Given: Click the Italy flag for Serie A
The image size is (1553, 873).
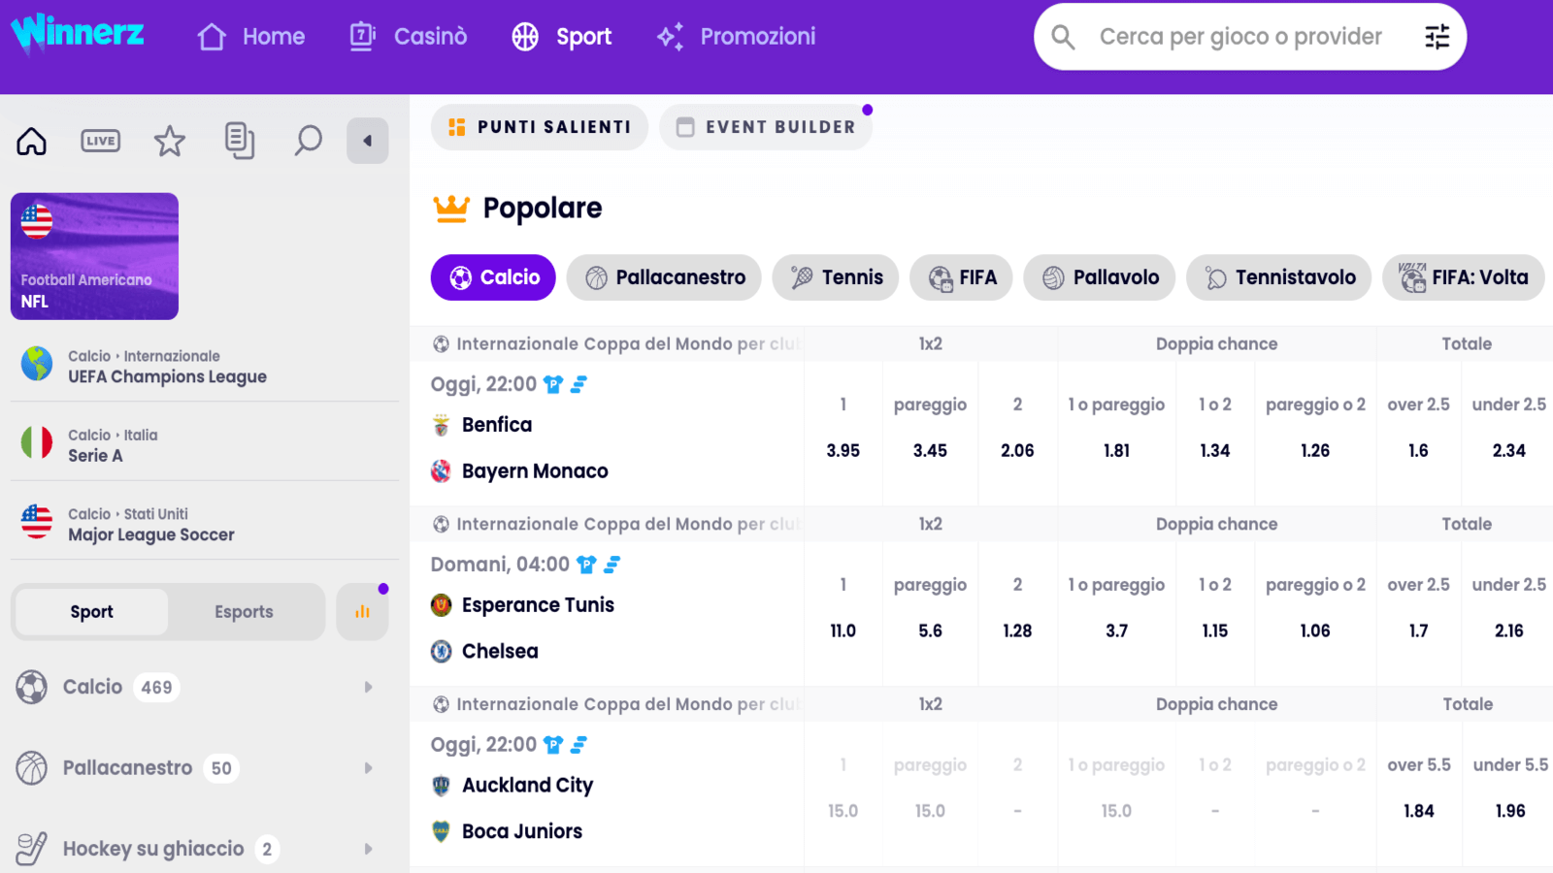Looking at the screenshot, I should (37, 442).
